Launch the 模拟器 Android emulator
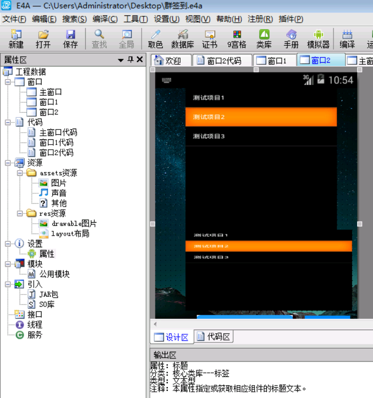 click(x=318, y=39)
